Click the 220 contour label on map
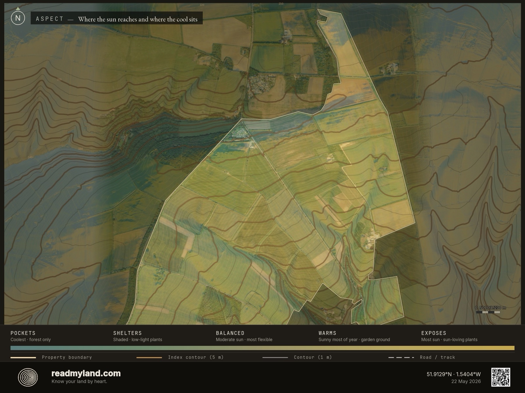This screenshot has height=393, width=525. (x=202, y=5)
